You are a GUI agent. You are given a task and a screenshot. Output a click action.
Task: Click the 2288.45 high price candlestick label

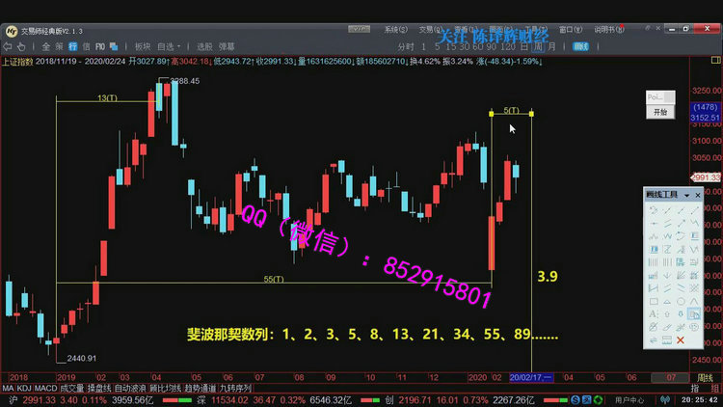pos(184,81)
